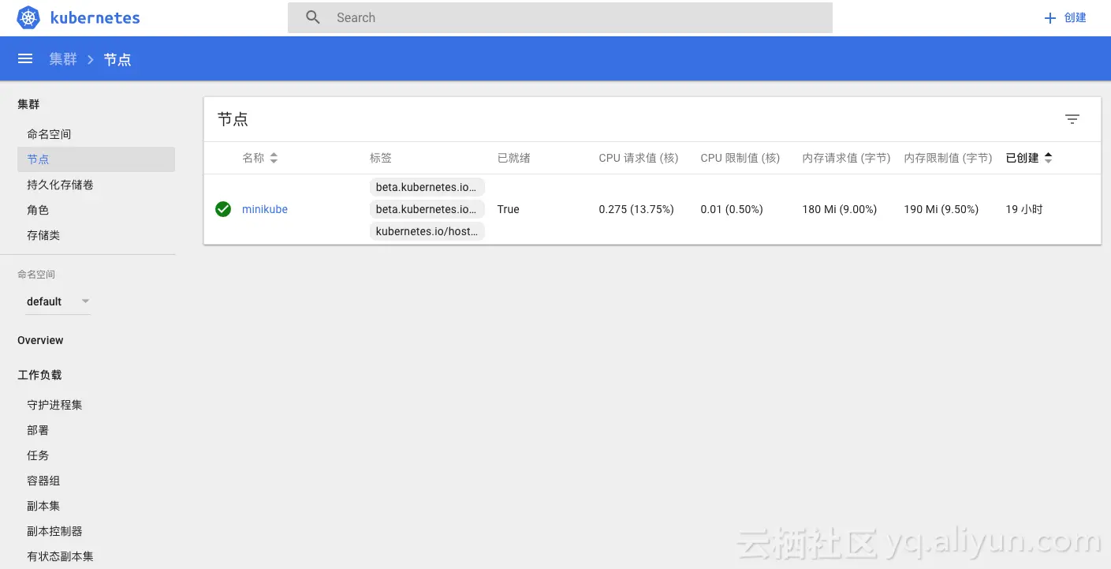
Task: Click the plus icon beside 创建
Action: (x=1049, y=18)
